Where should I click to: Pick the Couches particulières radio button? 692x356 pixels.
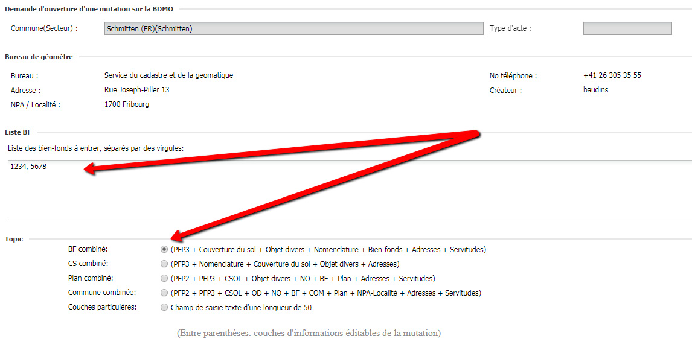[164, 307]
